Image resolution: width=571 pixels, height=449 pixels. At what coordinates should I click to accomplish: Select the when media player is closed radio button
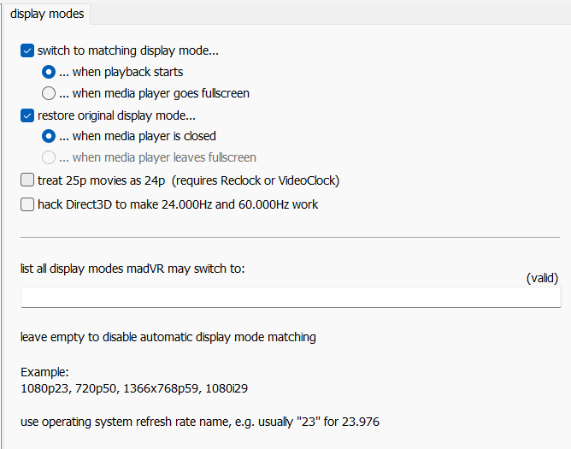coord(49,136)
